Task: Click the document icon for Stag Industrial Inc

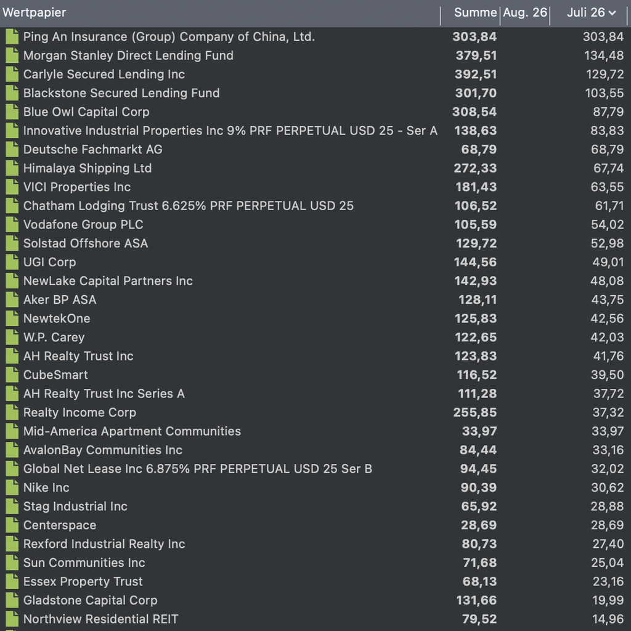Action: [x=12, y=507]
